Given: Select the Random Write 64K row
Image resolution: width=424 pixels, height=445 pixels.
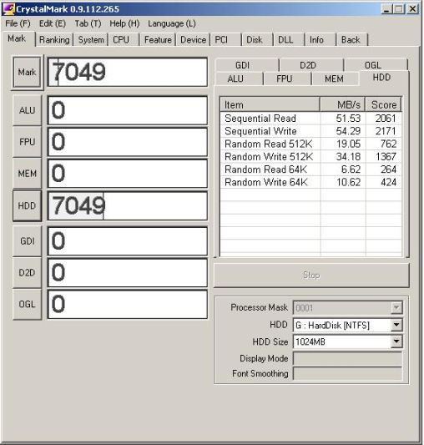Looking at the screenshot, I should [x=311, y=182].
